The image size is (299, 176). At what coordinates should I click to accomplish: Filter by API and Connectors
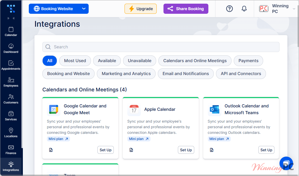(241, 74)
